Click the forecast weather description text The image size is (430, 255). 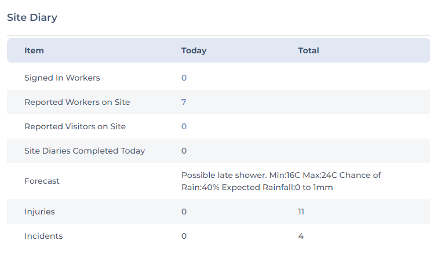coord(281,181)
